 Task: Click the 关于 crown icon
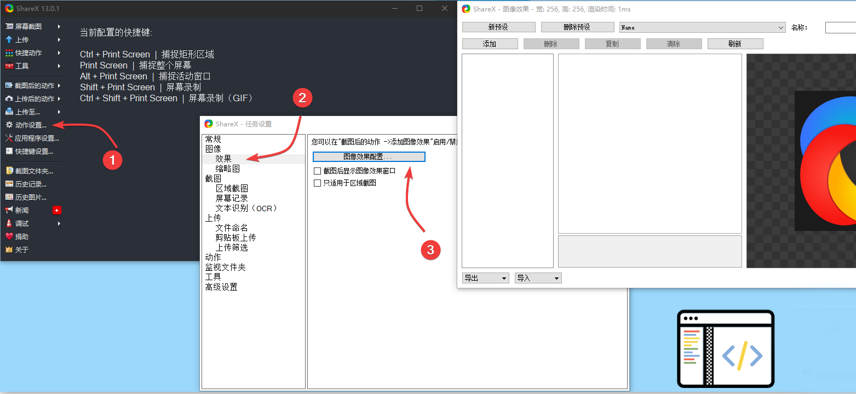(x=9, y=250)
